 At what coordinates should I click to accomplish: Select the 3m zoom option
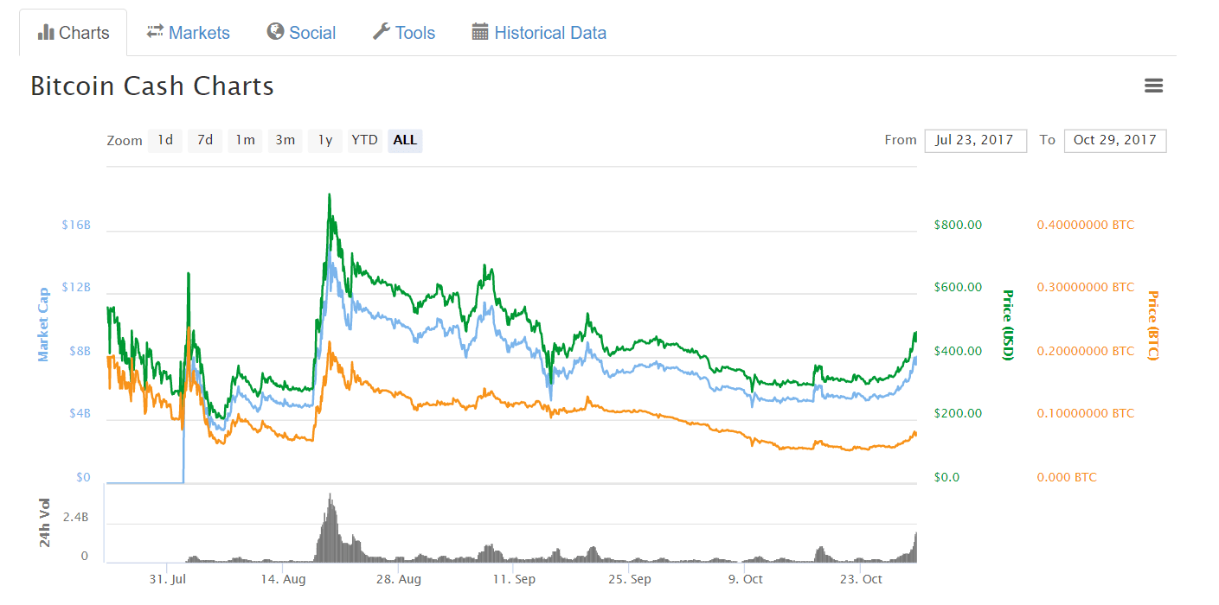coord(286,140)
